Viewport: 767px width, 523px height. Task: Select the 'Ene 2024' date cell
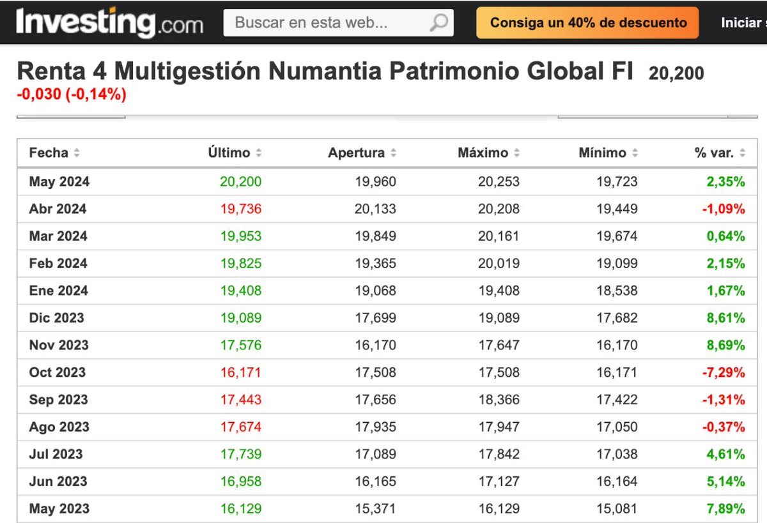pos(58,291)
